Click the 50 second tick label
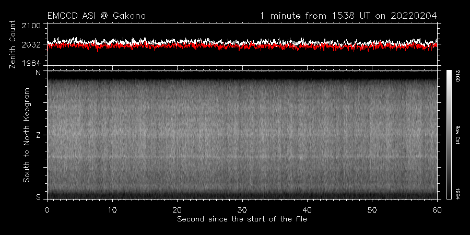 (x=372, y=209)
